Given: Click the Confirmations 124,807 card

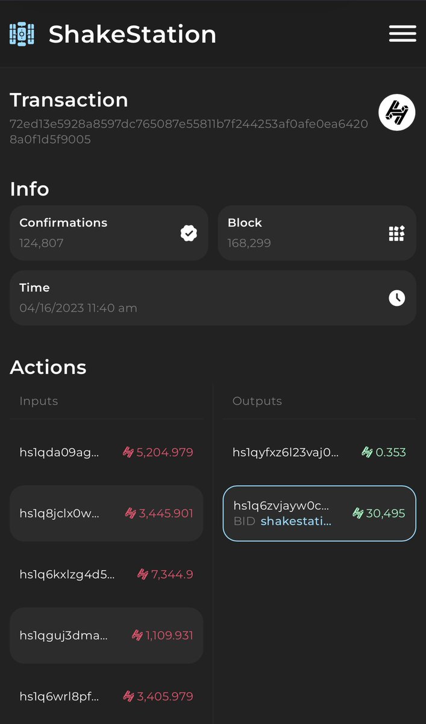Looking at the screenshot, I should click(x=108, y=233).
